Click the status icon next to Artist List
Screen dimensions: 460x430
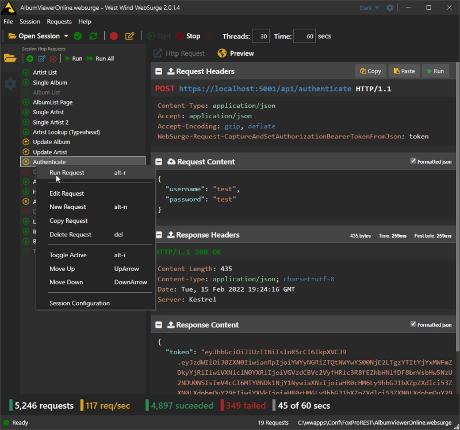click(x=26, y=72)
